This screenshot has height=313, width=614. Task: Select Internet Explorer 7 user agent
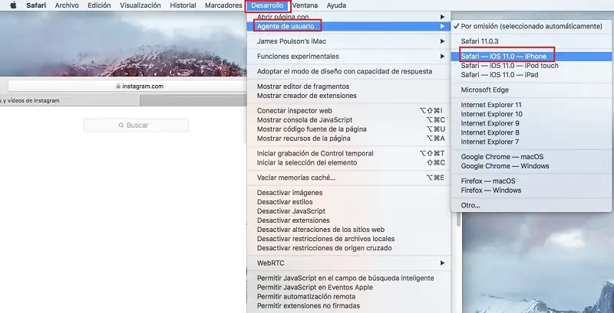click(531, 142)
